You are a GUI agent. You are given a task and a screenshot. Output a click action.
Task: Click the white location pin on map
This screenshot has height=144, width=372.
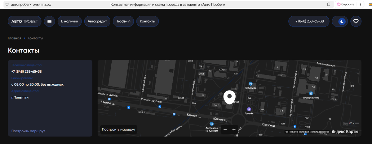tap(230, 97)
